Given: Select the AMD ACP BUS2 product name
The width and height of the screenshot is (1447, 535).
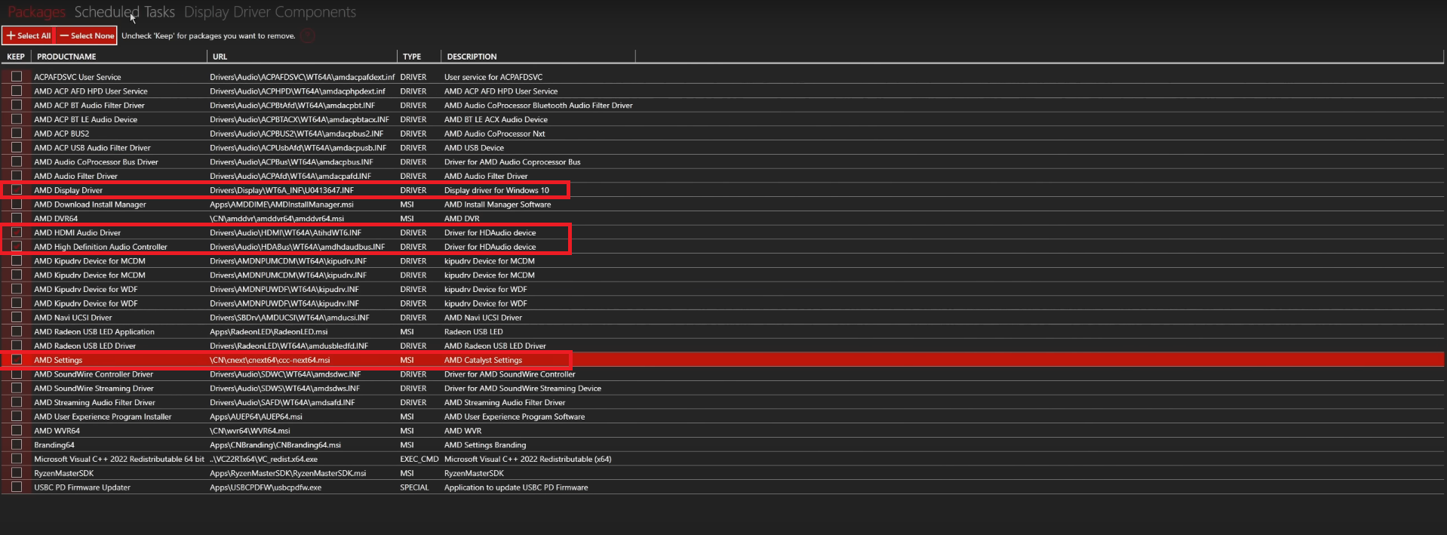Looking at the screenshot, I should coord(61,134).
